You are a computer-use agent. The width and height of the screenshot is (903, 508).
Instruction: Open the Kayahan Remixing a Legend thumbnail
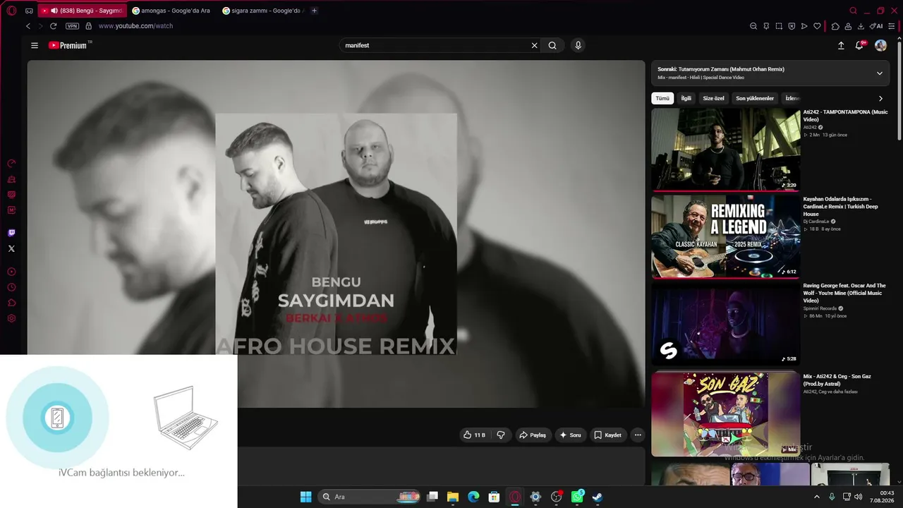point(726,237)
